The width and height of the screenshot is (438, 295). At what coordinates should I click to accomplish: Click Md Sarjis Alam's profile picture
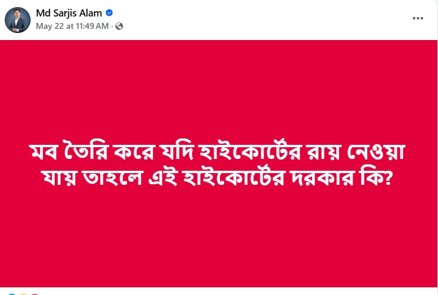[x=18, y=20]
